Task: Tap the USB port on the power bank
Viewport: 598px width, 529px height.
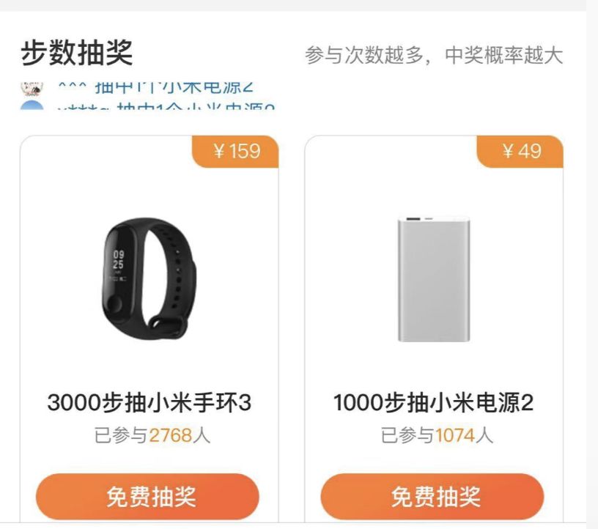Action: (413, 220)
